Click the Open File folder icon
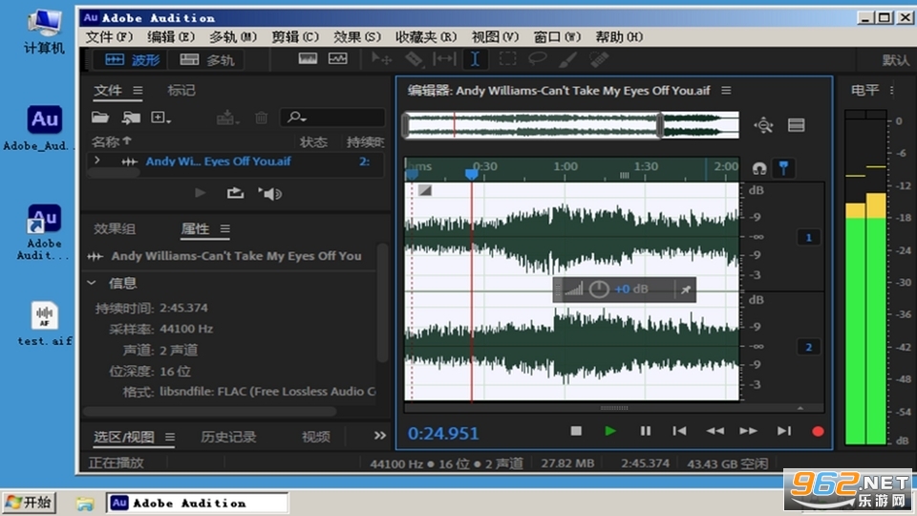 coord(100,118)
